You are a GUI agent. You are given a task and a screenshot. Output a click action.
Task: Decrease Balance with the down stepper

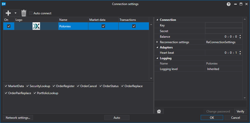click(240, 38)
